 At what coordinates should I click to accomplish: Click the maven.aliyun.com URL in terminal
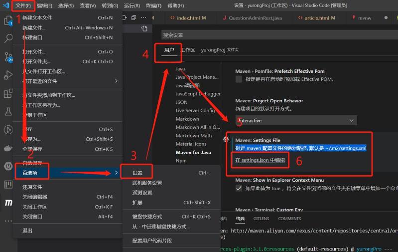click(314, 231)
